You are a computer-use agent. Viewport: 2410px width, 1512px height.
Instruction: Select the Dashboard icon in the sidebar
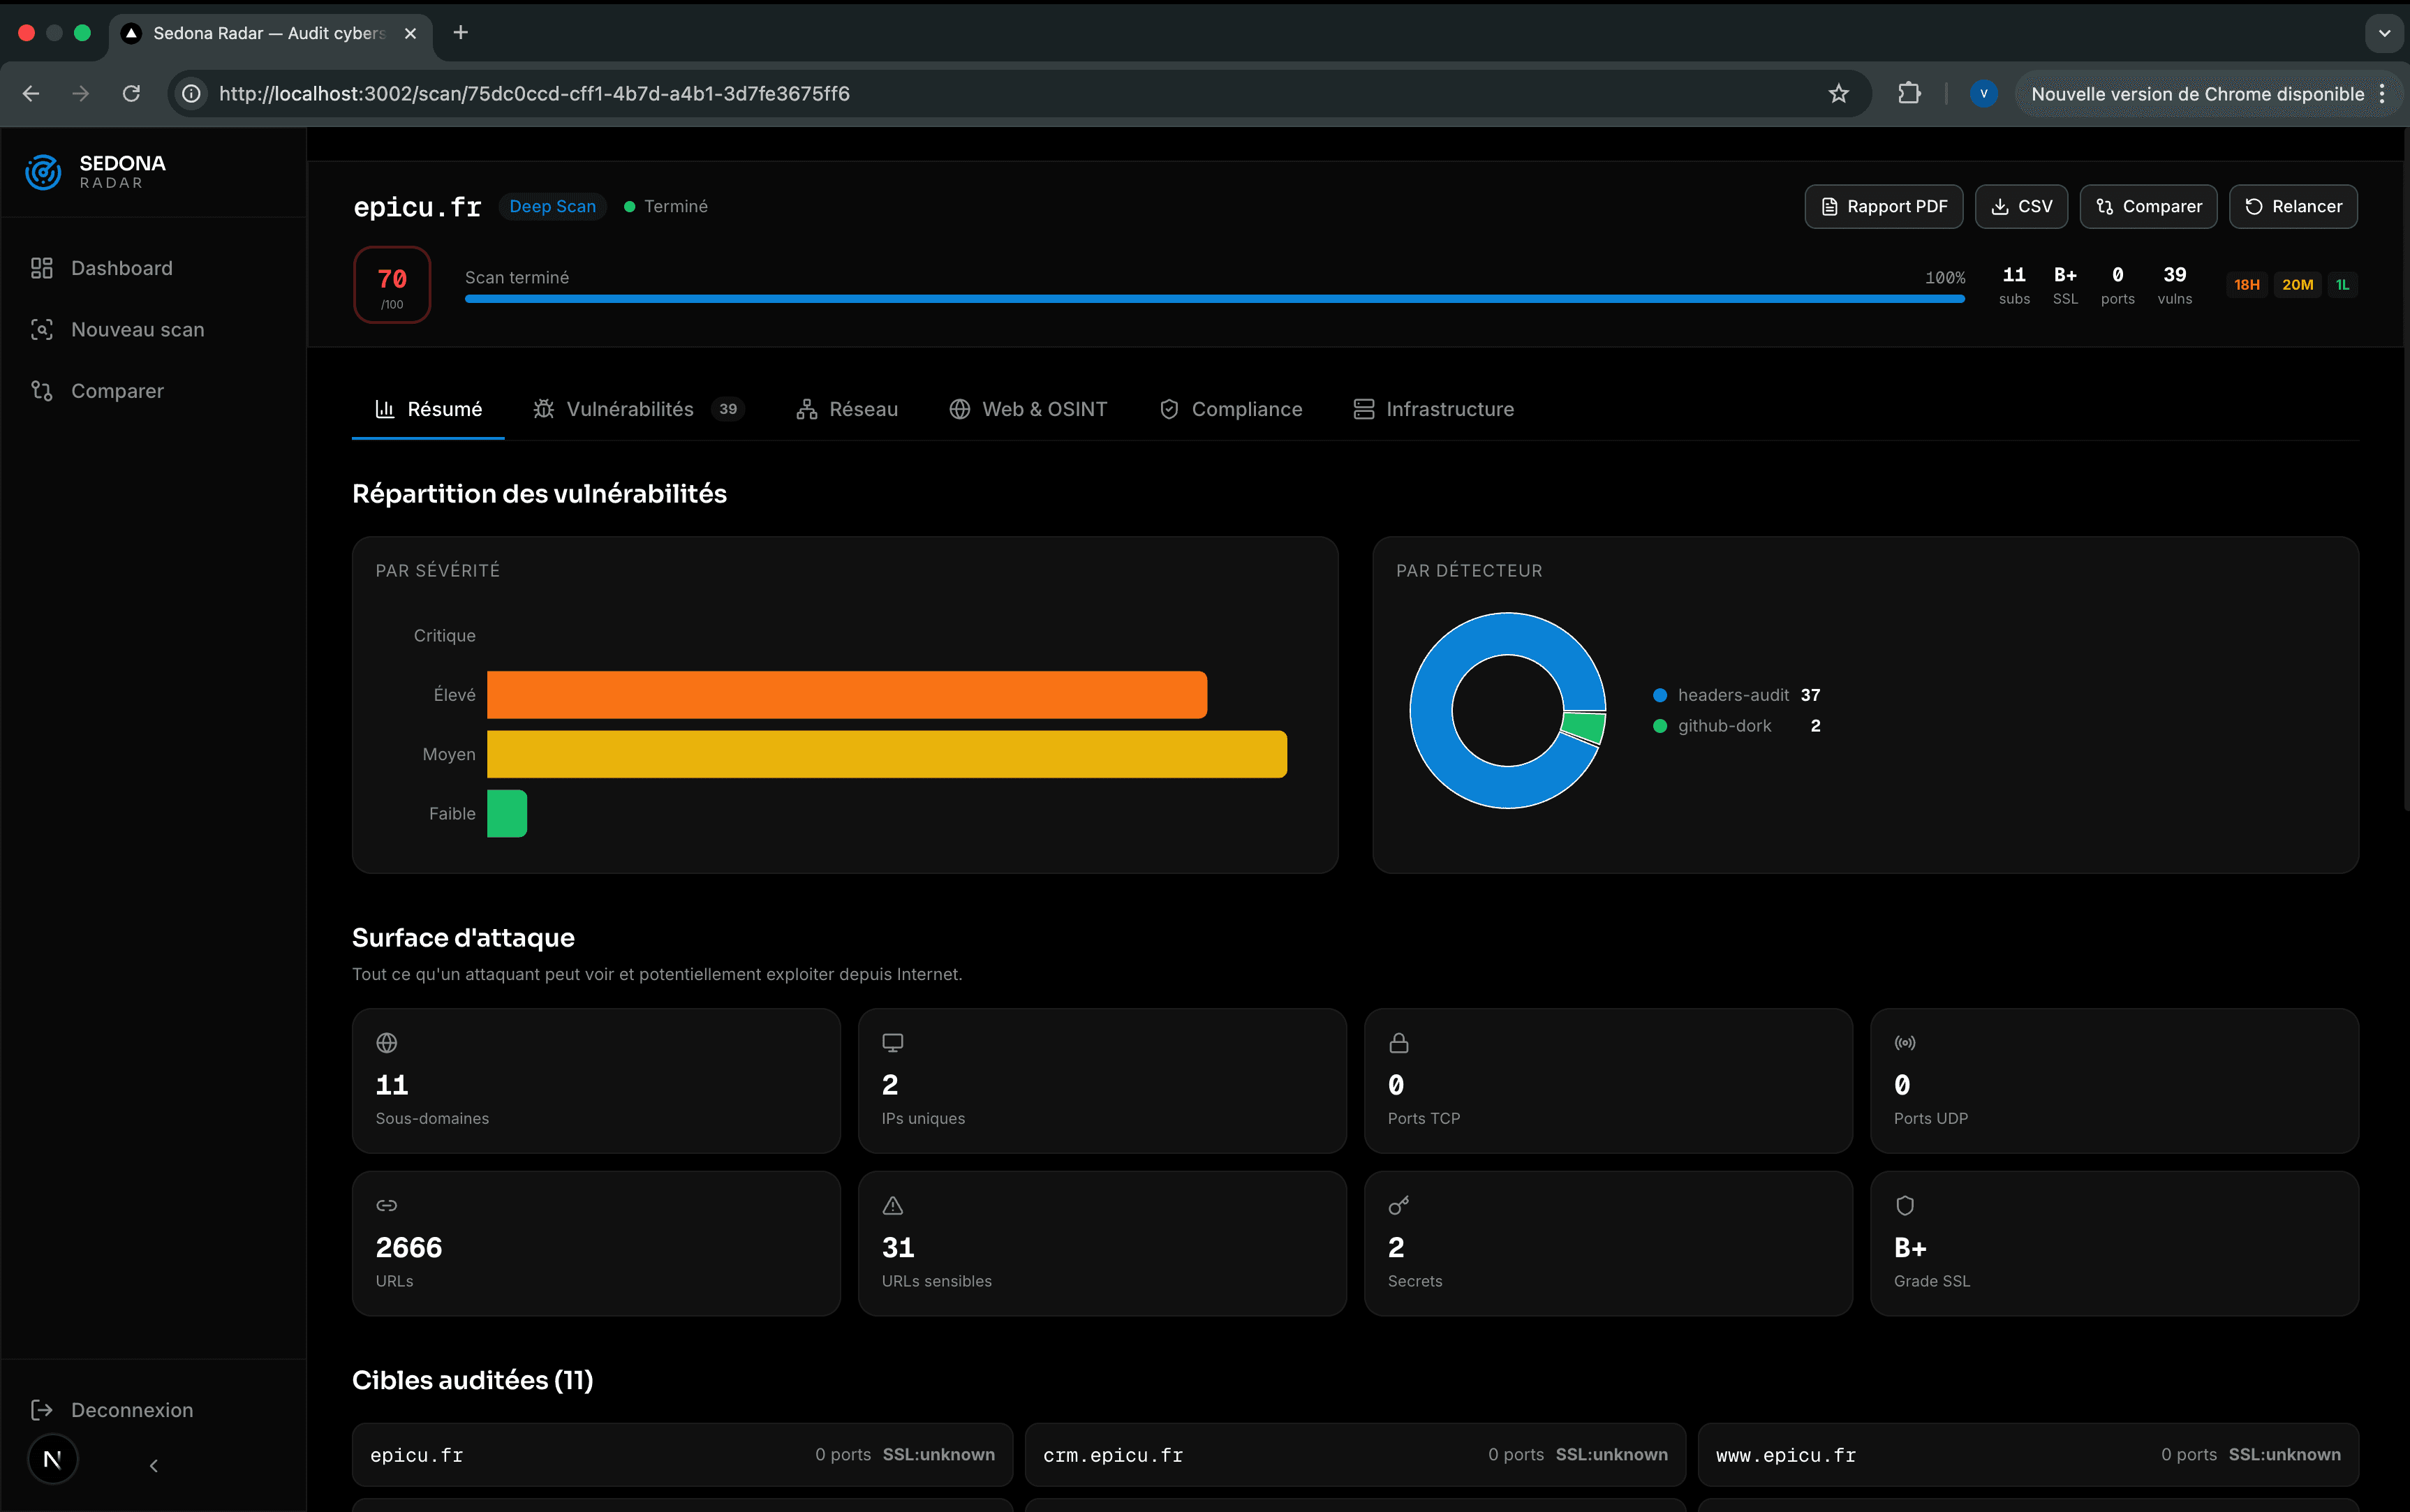(41, 268)
